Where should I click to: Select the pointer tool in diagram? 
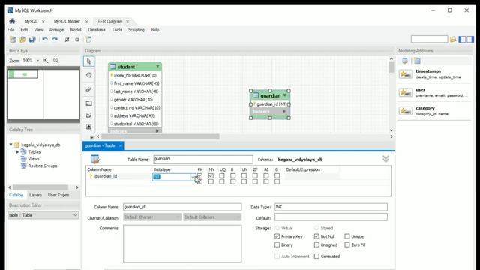88,61
